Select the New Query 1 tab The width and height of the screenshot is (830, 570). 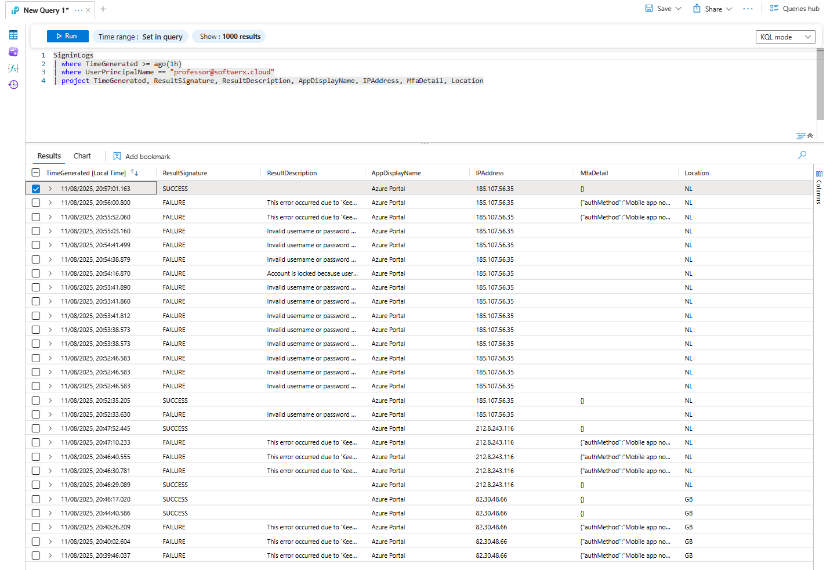point(46,10)
